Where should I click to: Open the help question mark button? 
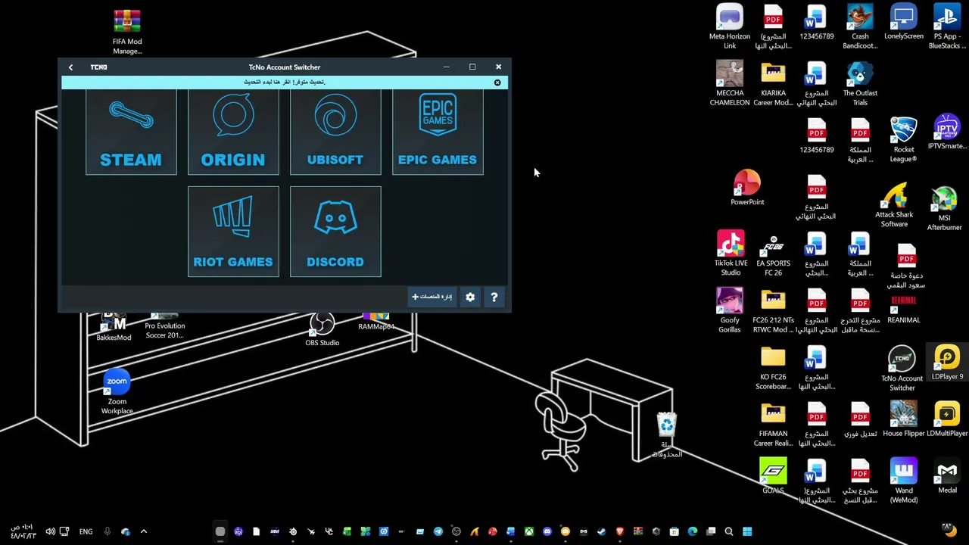point(494,297)
